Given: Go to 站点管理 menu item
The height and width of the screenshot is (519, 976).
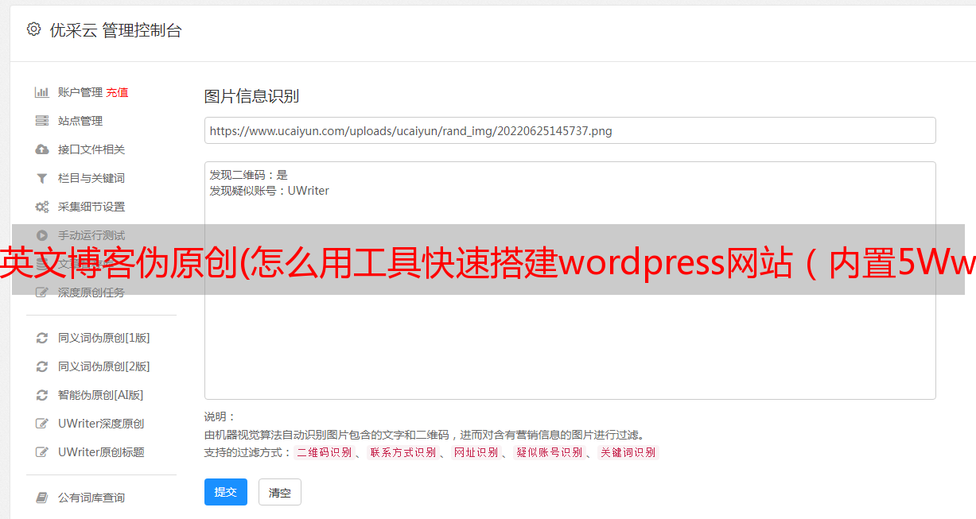Looking at the screenshot, I should click(x=80, y=121).
